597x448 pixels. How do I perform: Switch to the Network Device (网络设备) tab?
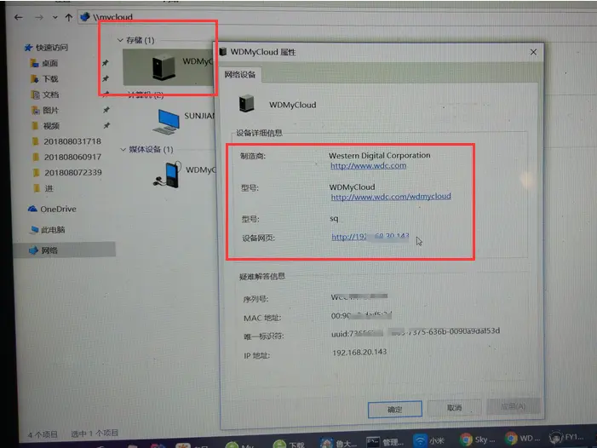click(240, 75)
